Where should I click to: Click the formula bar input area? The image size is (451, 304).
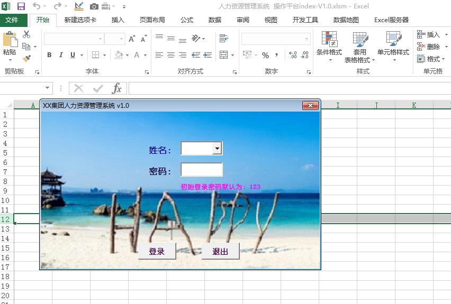(290, 88)
